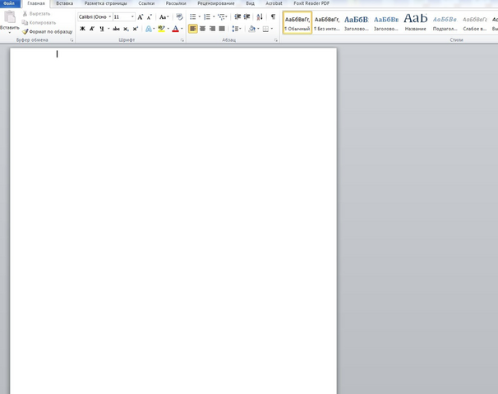This screenshot has width=498, height=394.
Task: Apply the Обычный style
Action: 297,23
